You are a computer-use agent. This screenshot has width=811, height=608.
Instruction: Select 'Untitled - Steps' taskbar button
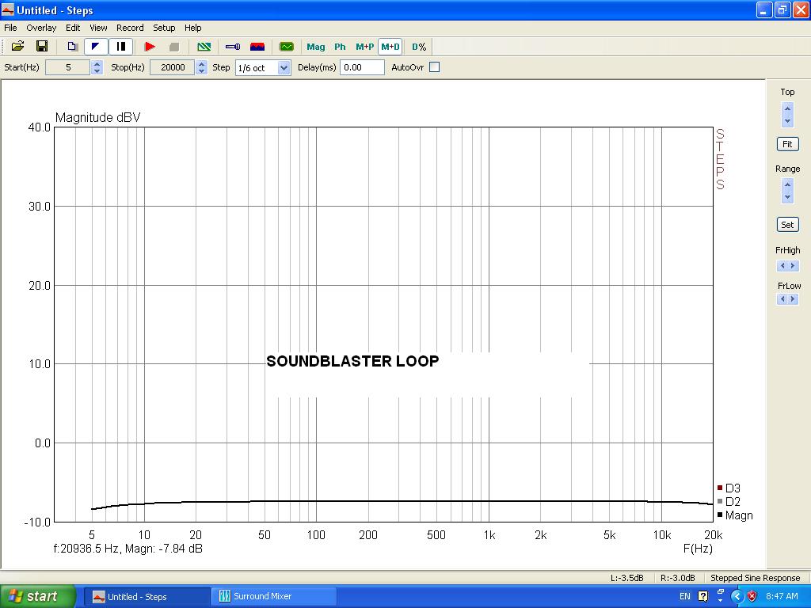pyautogui.click(x=147, y=597)
